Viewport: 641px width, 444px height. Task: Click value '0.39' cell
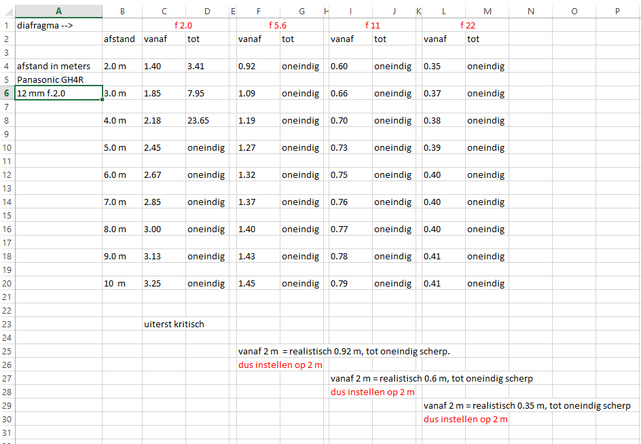coord(443,147)
